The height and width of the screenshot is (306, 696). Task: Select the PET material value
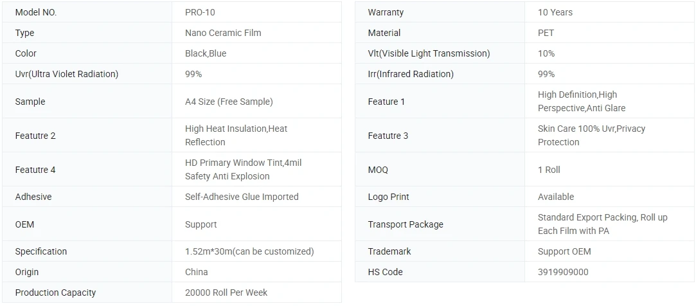(546, 33)
